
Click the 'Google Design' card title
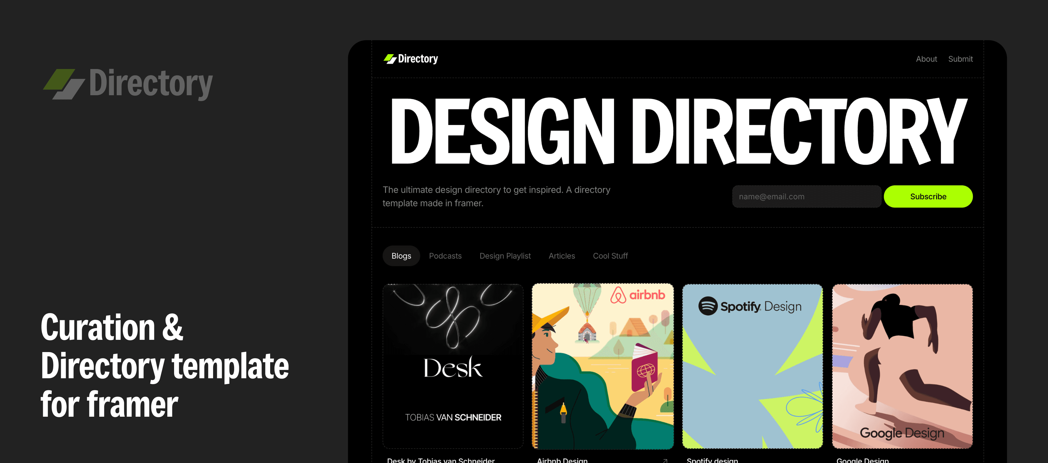(x=863, y=460)
